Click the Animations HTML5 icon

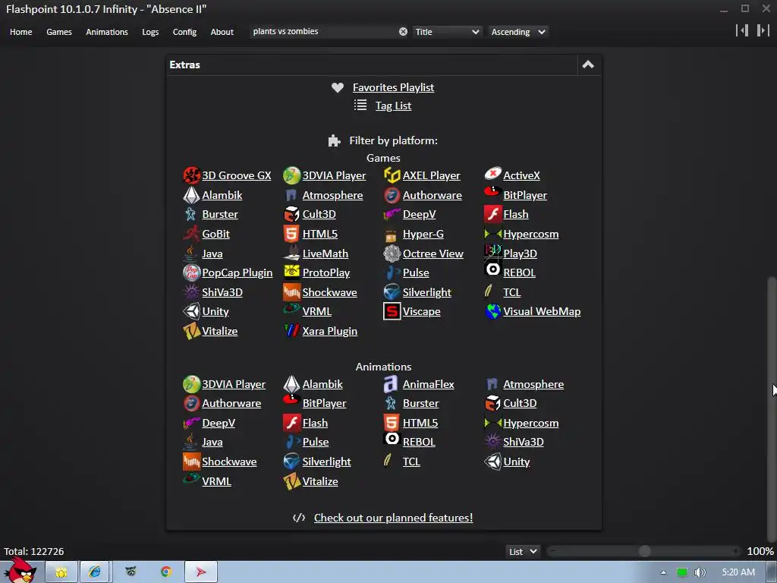392,422
